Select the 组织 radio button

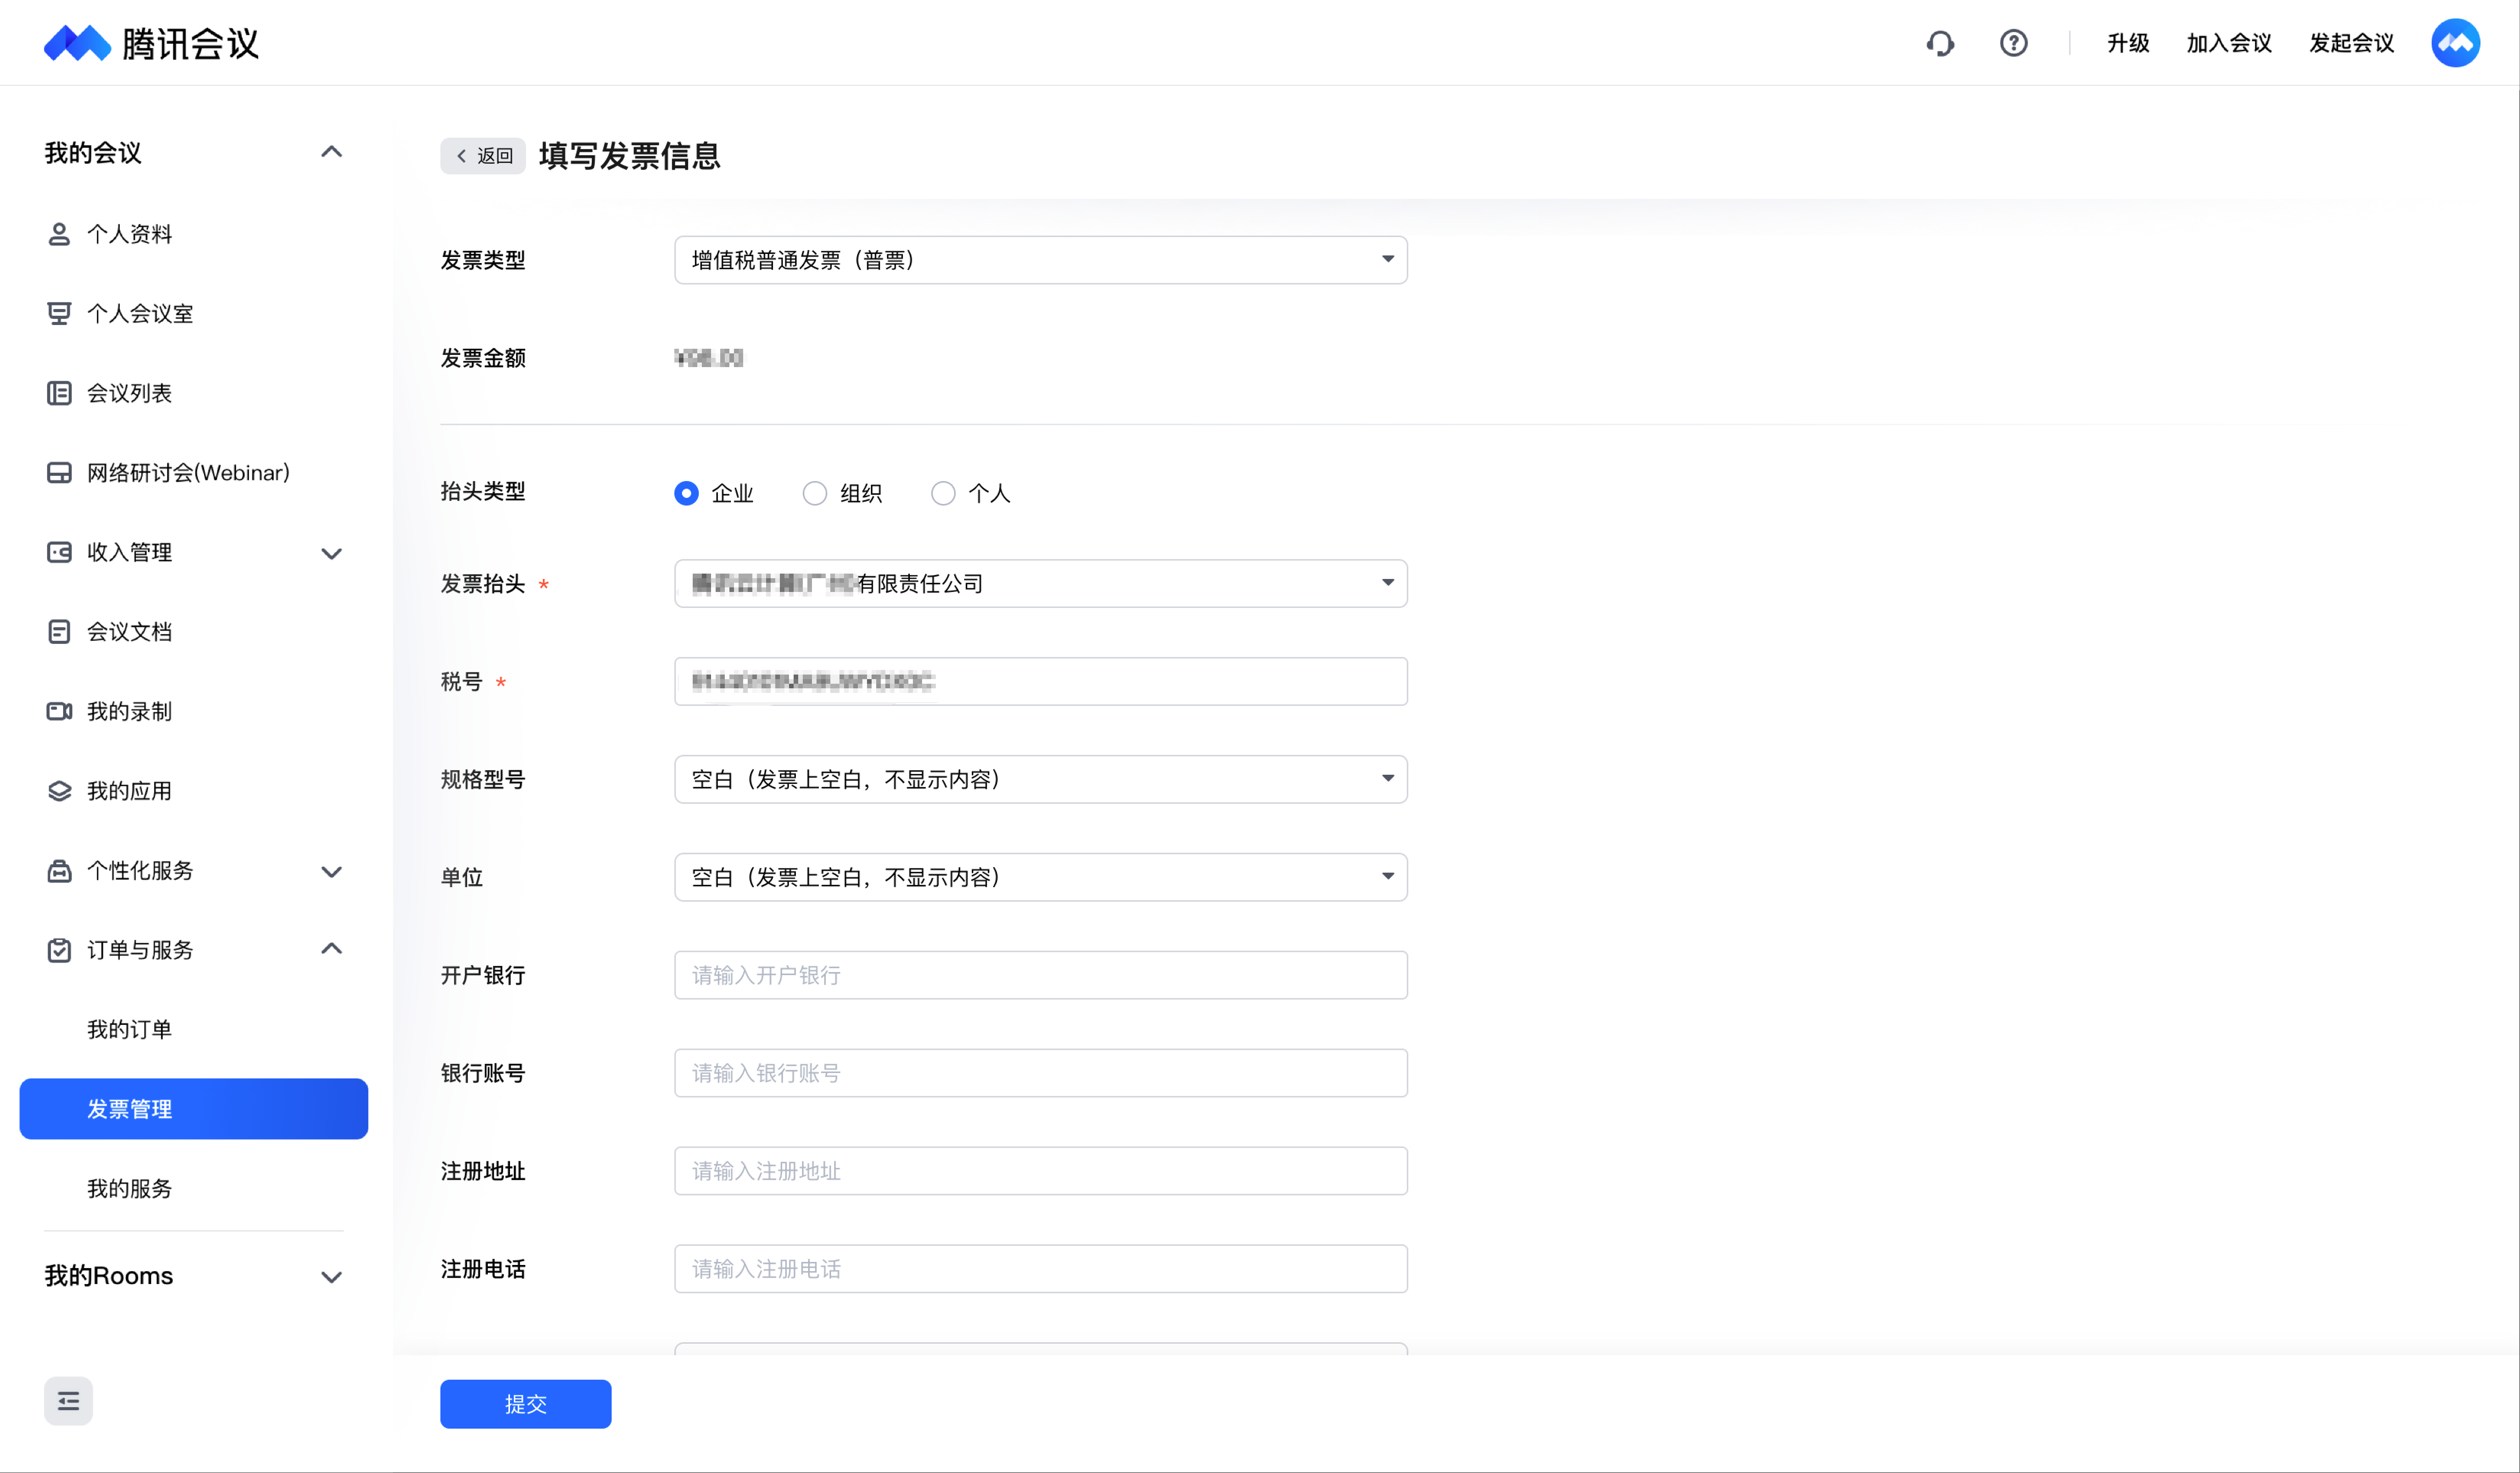click(x=815, y=493)
